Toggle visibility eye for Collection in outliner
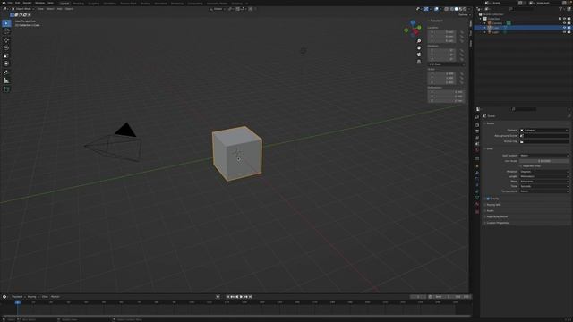Viewport: 573px width, 322px height. tap(564, 19)
